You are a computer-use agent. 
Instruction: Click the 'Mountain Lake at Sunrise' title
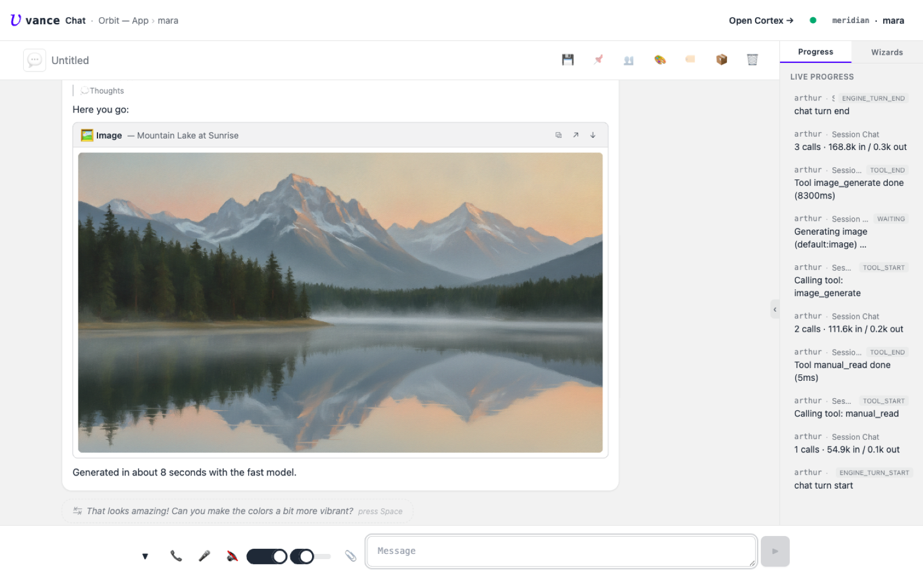(187, 136)
